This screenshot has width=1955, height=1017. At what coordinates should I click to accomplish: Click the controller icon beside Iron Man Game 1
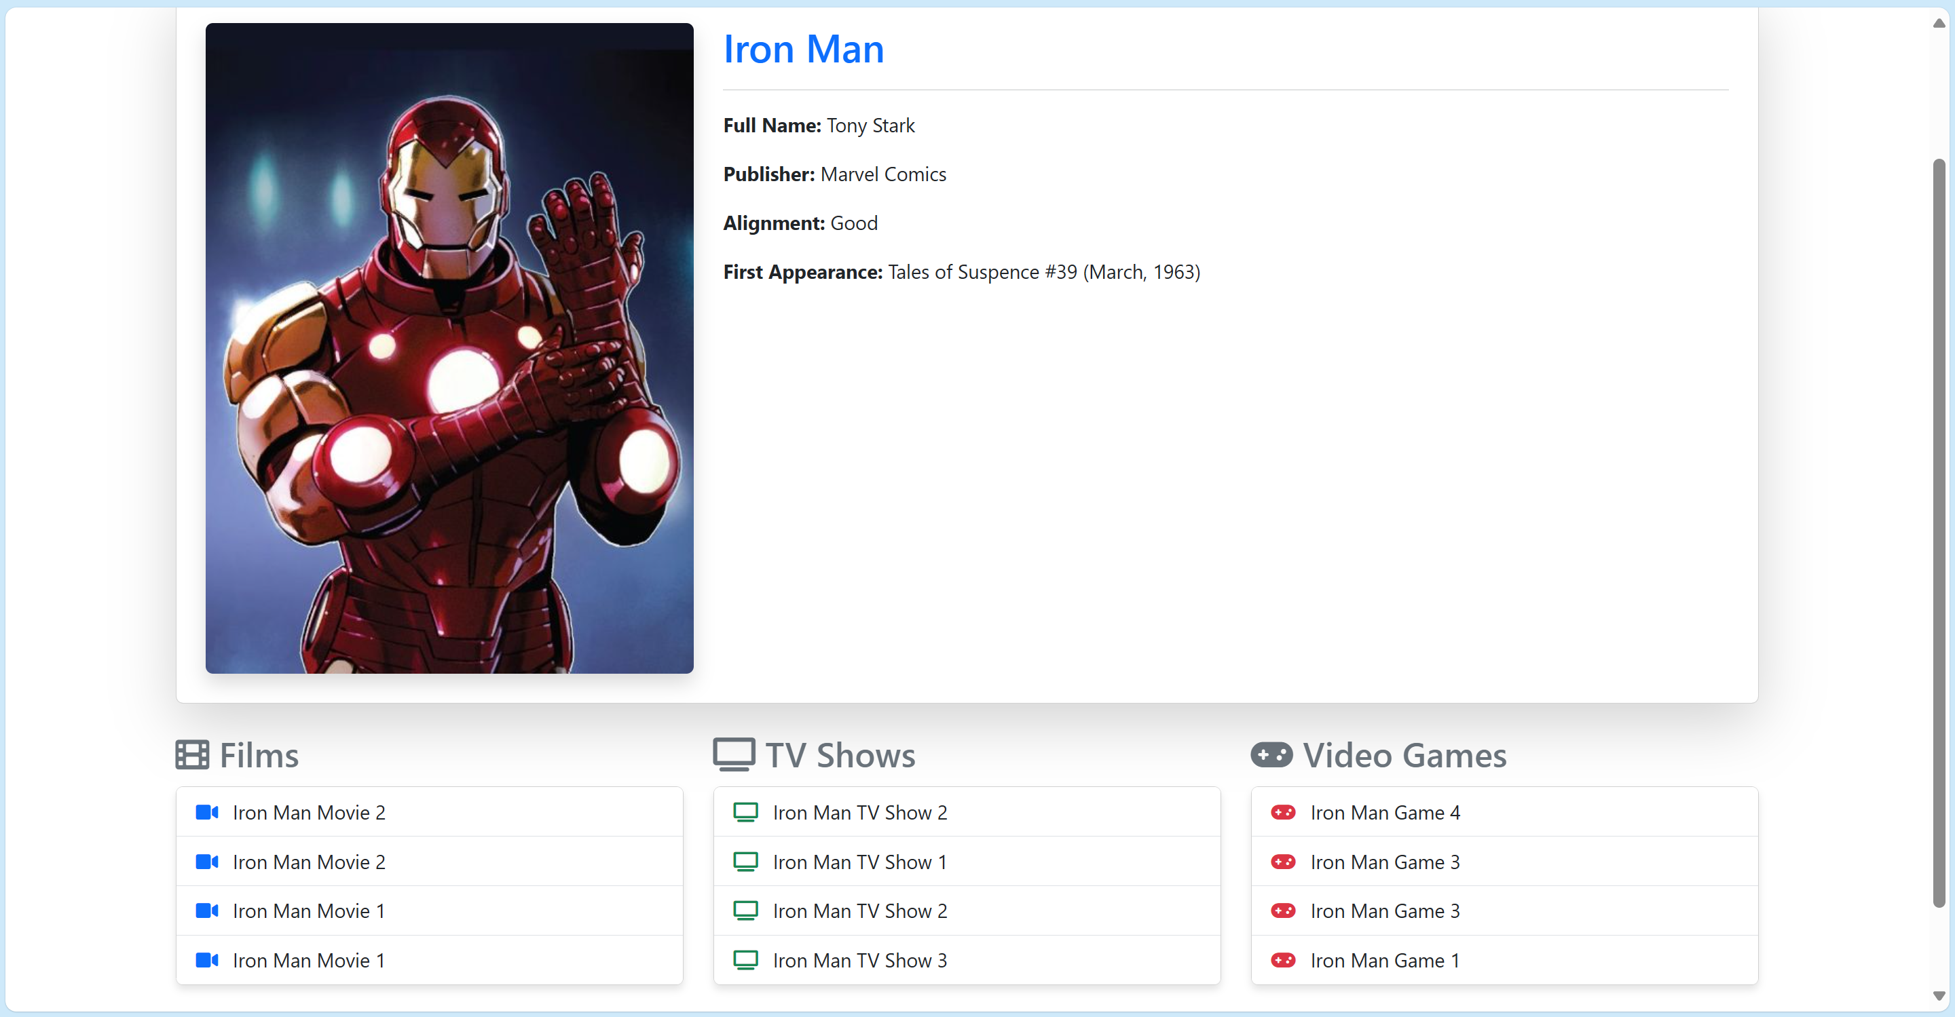point(1282,960)
